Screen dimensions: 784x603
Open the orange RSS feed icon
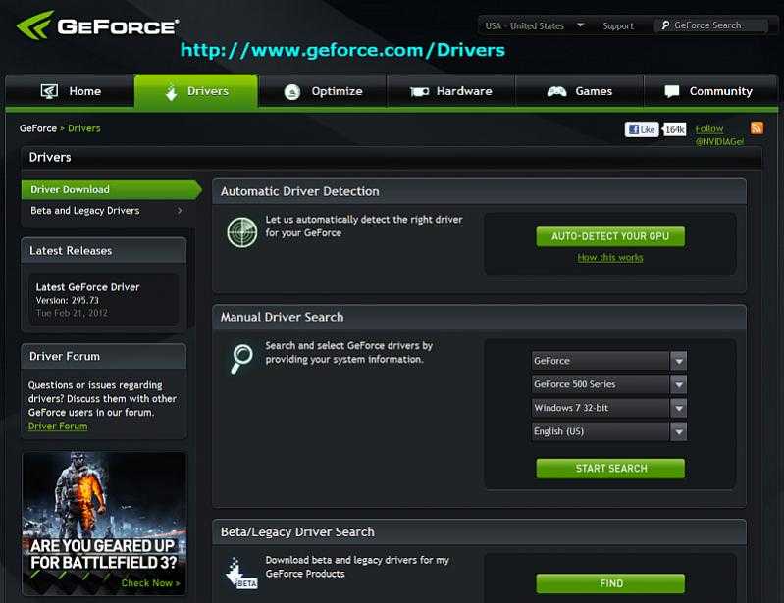[757, 127]
